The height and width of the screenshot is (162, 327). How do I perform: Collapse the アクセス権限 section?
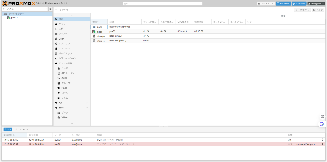[x=87, y=63]
